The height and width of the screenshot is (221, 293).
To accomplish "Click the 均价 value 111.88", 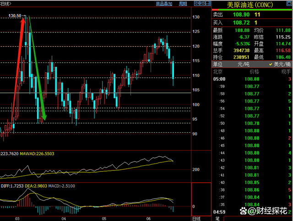I will (x=283, y=30).
